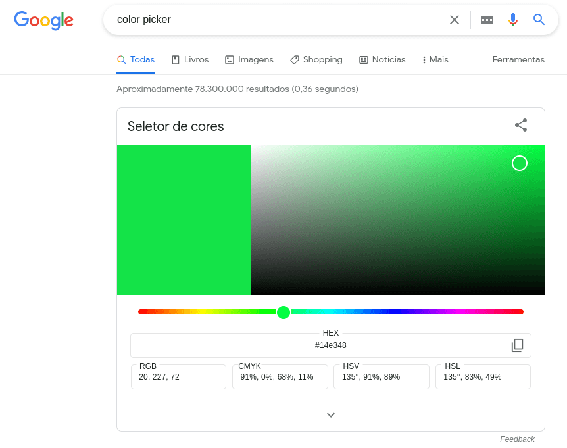Click the HSV value 135°, 91%, 89%
The height and width of the screenshot is (448, 567).
click(381, 377)
